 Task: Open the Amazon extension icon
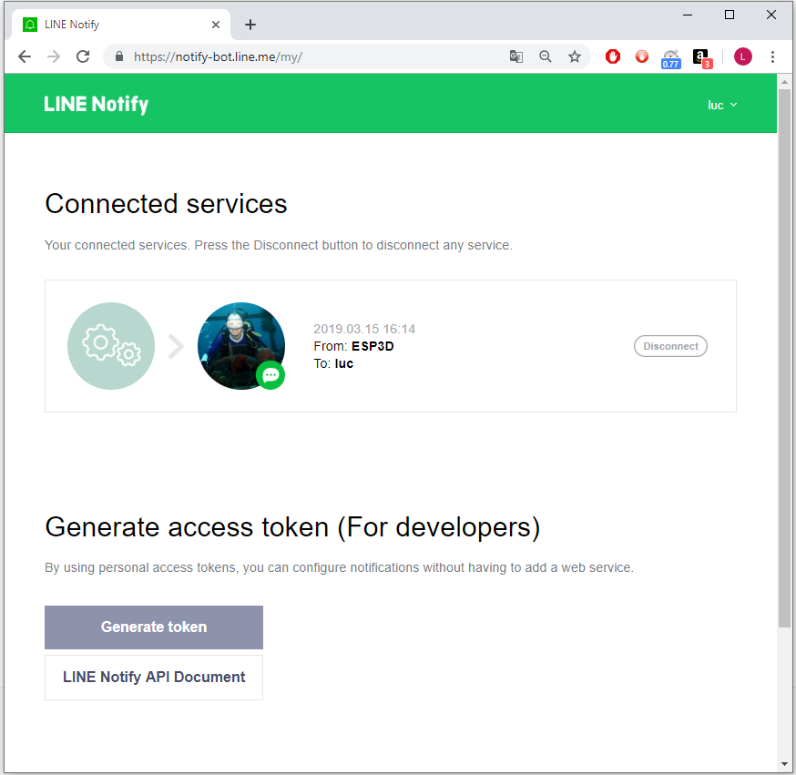[701, 57]
